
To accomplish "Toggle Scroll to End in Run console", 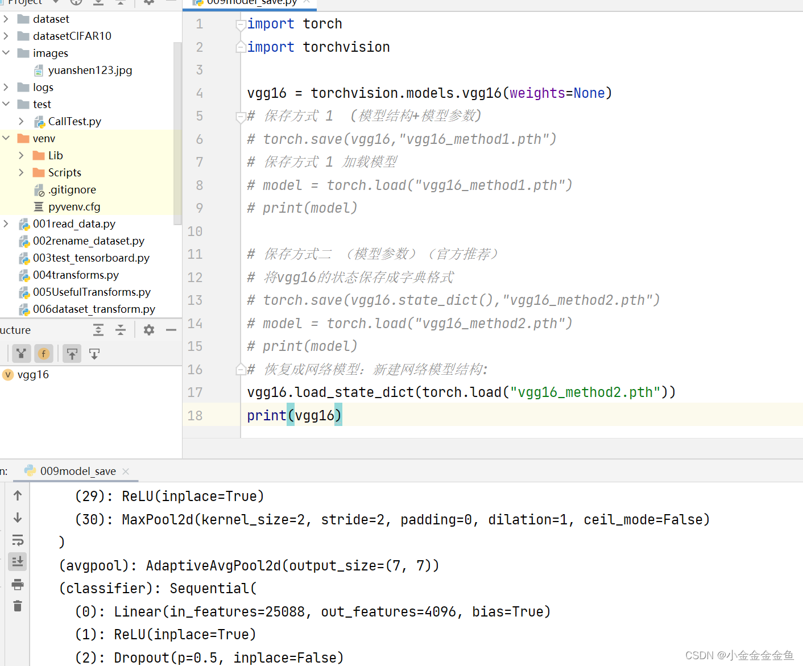I will pos(18,562).
